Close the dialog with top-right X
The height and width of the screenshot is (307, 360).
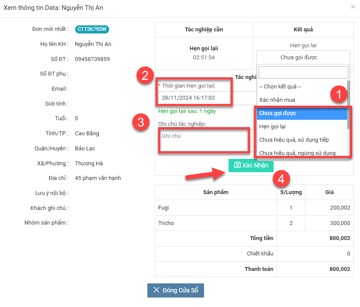point(353,7)
